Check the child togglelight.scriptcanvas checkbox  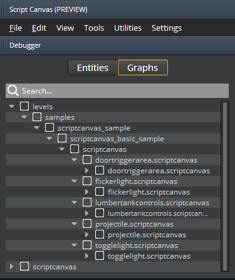click(x=100, y=256)
